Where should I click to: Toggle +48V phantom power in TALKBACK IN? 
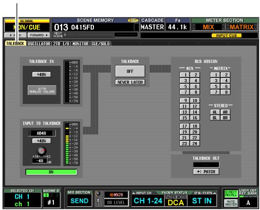(42, 75)
